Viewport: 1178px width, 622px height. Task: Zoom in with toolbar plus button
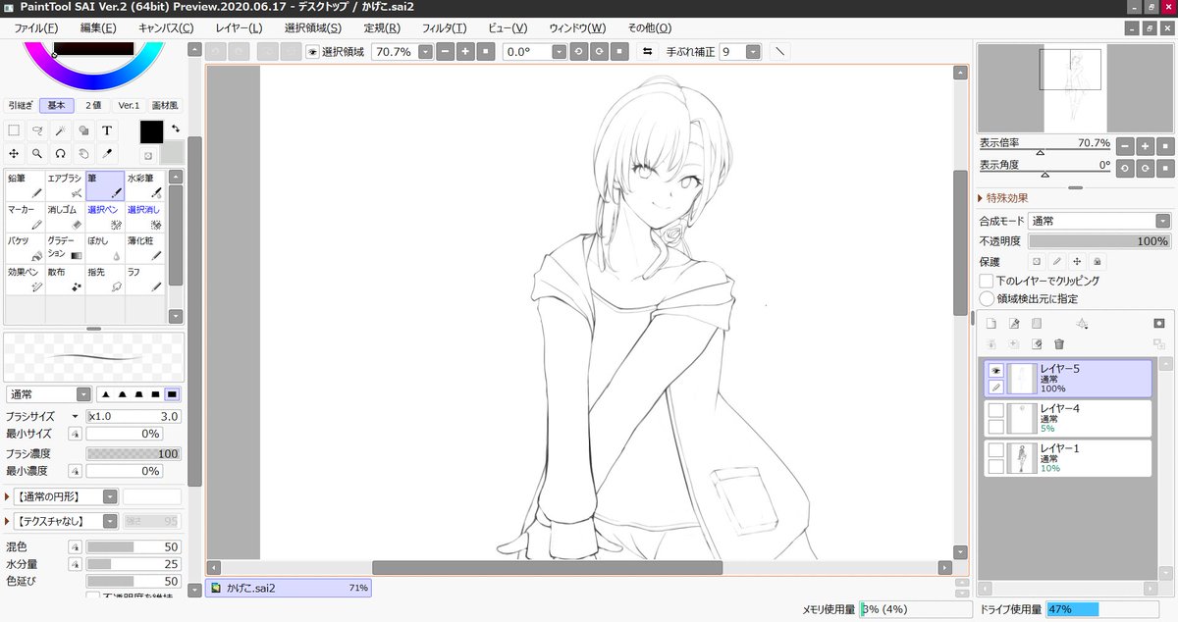point(464,51)
